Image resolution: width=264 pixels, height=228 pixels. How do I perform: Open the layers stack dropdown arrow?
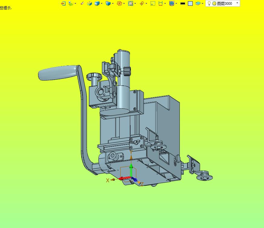point(203,4)
